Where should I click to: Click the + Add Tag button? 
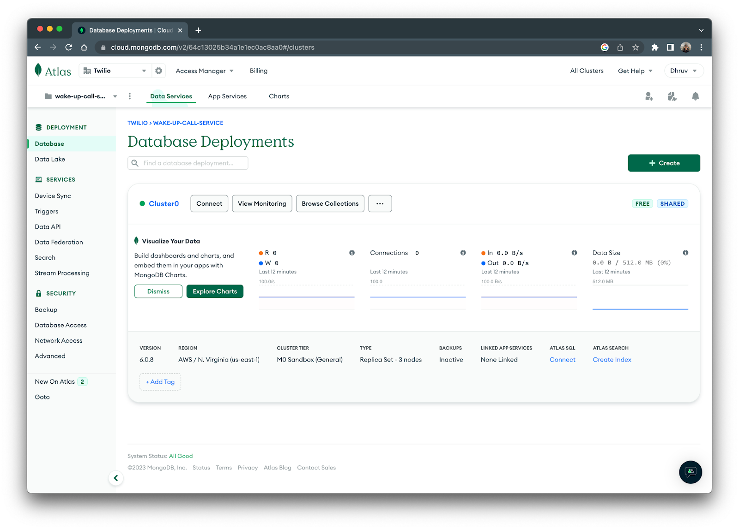tap(160, 381)
